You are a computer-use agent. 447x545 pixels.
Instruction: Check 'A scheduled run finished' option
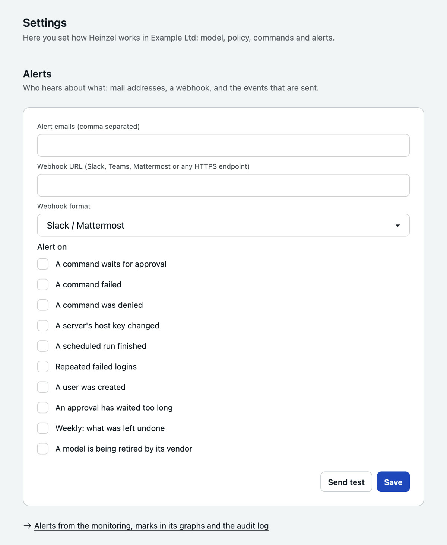click(x=43, y=346)
